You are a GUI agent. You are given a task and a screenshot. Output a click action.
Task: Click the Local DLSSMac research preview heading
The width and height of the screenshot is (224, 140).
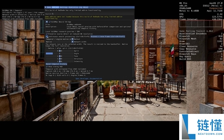[63, 31]
